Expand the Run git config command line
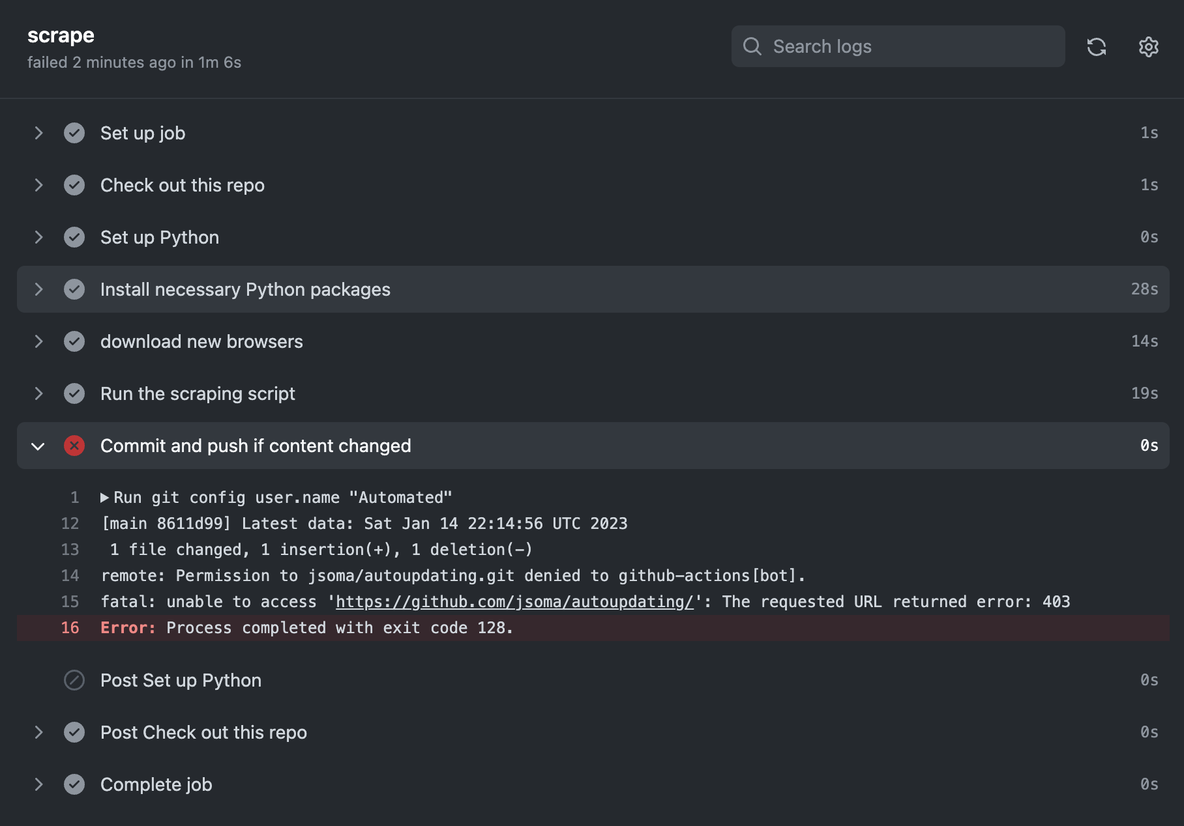1184x826 pixels. coord(104,498)
